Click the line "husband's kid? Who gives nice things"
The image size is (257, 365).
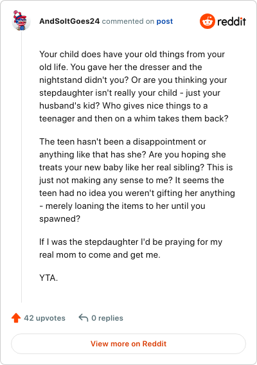click(123, 105)
